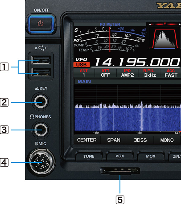This screenshot has width=181, height=204.
Task: Tap the headphones icon beside PHONES
Action: 32,117
